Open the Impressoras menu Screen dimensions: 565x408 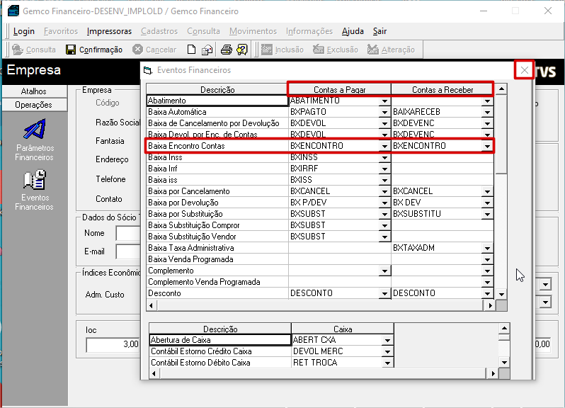click(109, 31)
